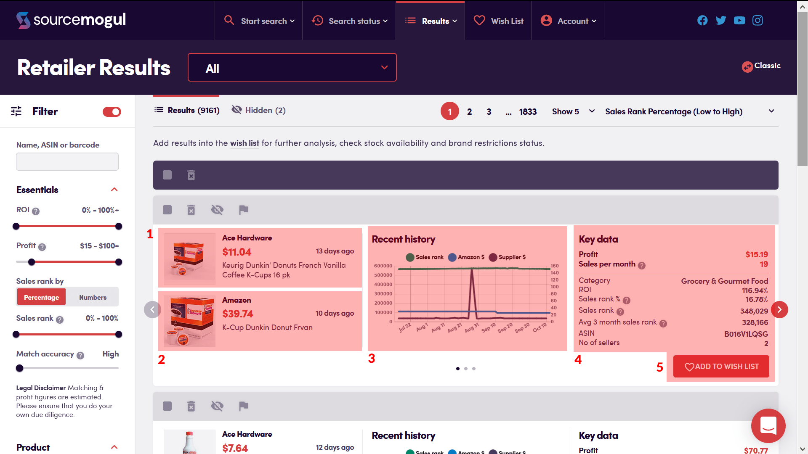Click the Name, ASIN or barcode field
The height and width of the screenshot is (454, 808).
(67, 161)
